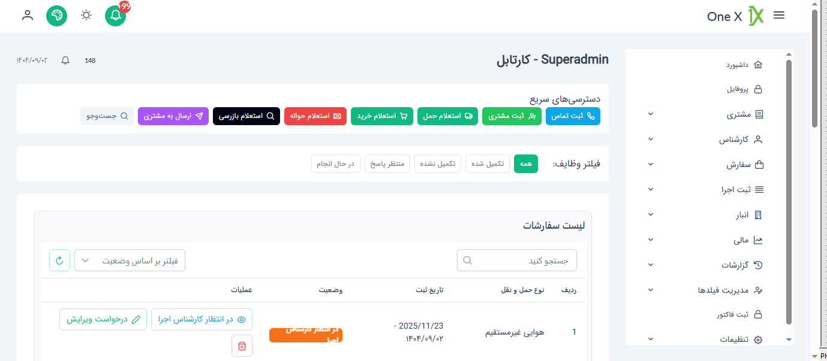Screen dimensions: 827x361
Task: Click the ثبت تماس quick access button
Action: (x=573, y=116)
